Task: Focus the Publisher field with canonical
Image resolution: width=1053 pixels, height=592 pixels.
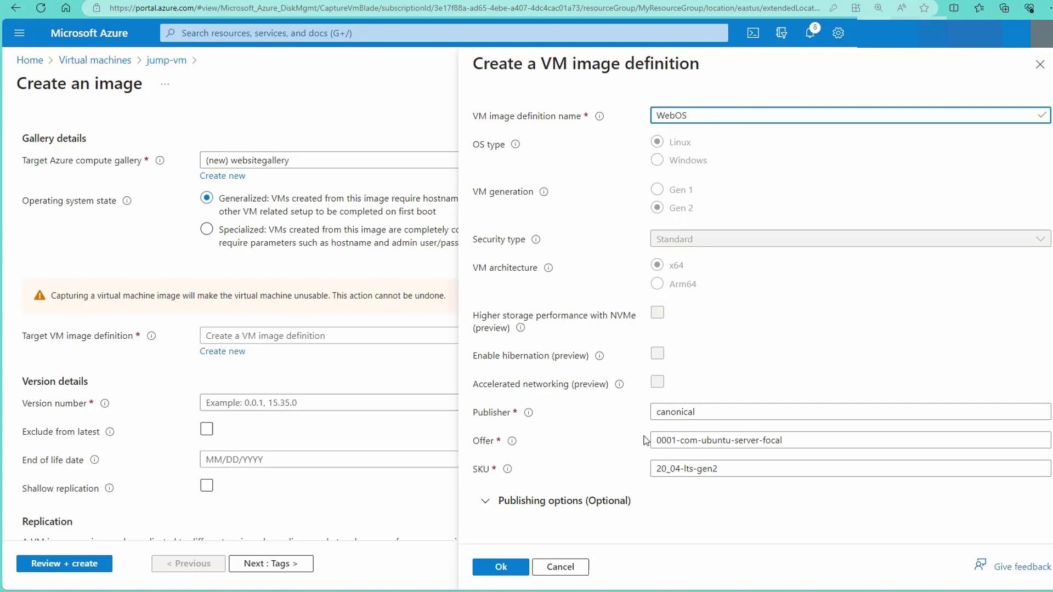Action: (x=850, y=412)
